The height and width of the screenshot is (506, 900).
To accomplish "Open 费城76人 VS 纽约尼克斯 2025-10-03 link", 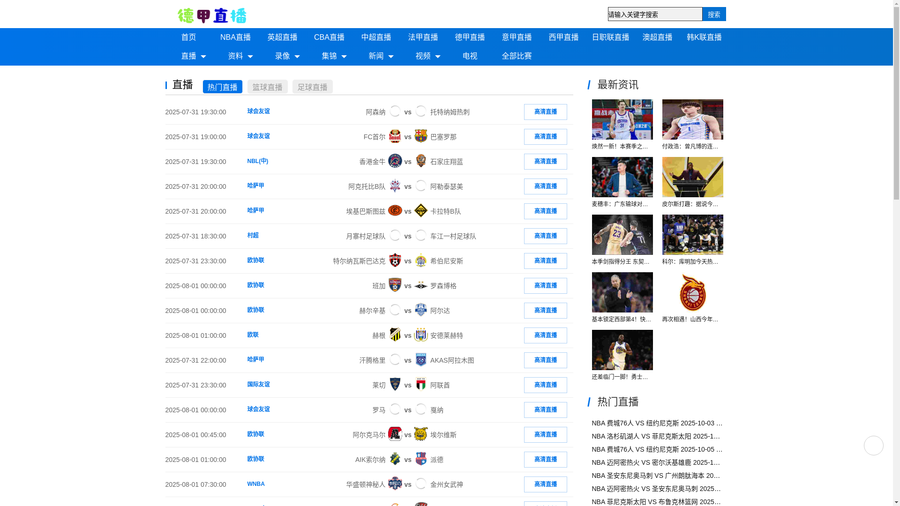I will coord(657,423).
